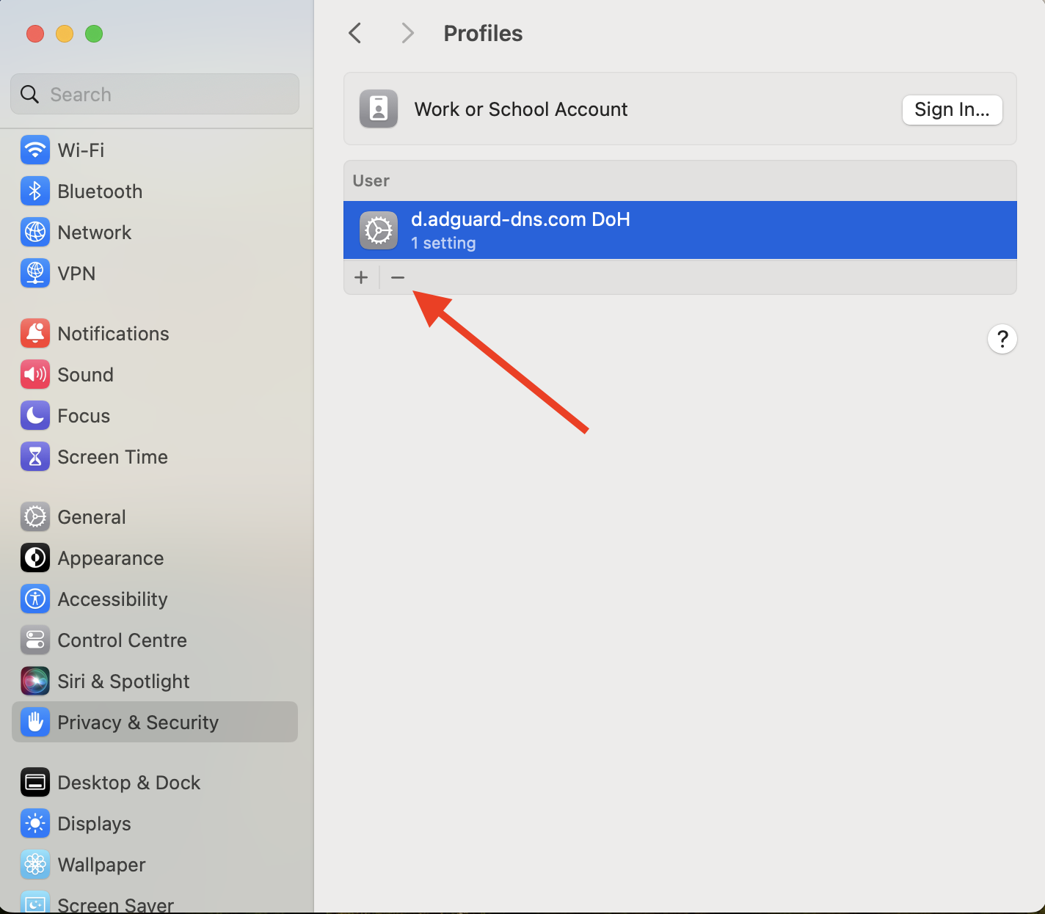Select Focus in the sidebar

pyautogui.click(x=83, y=415)
